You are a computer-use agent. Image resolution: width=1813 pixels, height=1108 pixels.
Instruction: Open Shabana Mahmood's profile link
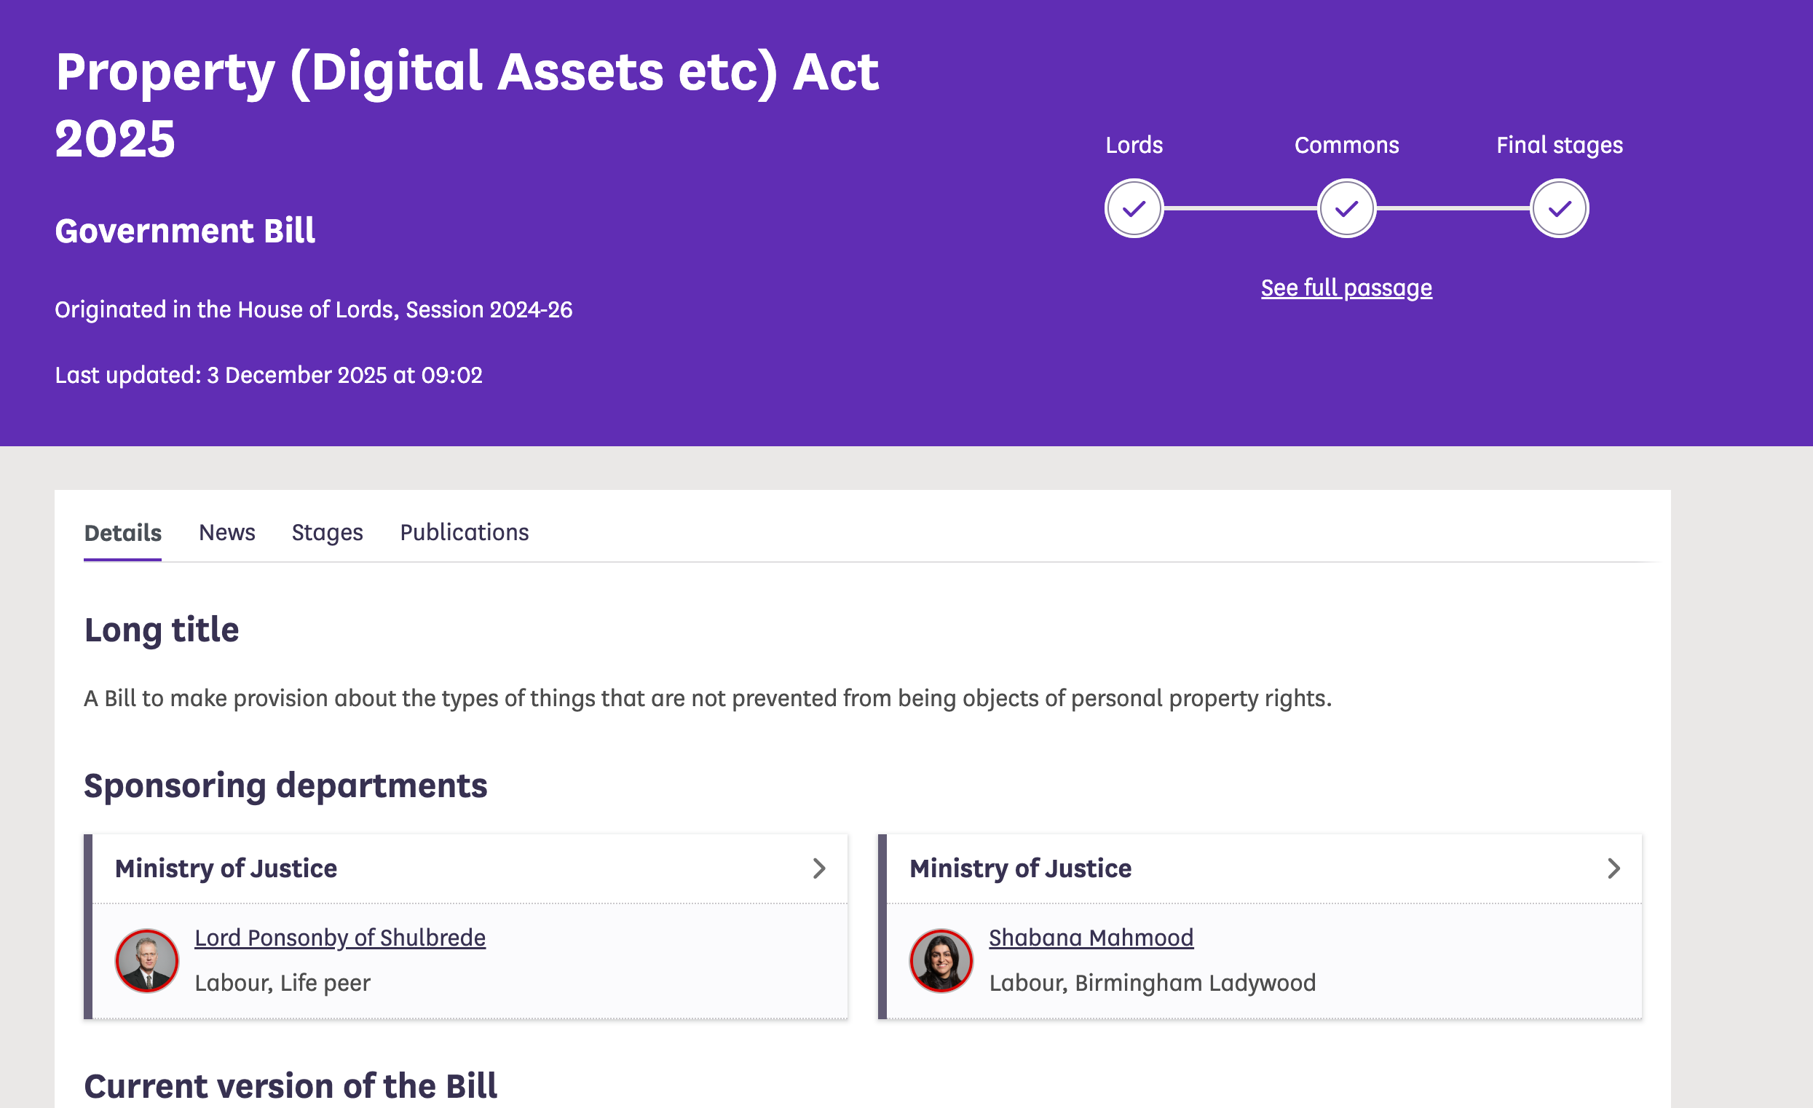tap(1091, 938)
